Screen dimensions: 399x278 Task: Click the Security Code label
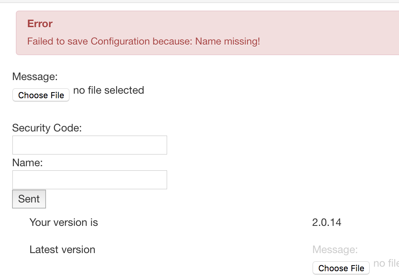[47, 128]
